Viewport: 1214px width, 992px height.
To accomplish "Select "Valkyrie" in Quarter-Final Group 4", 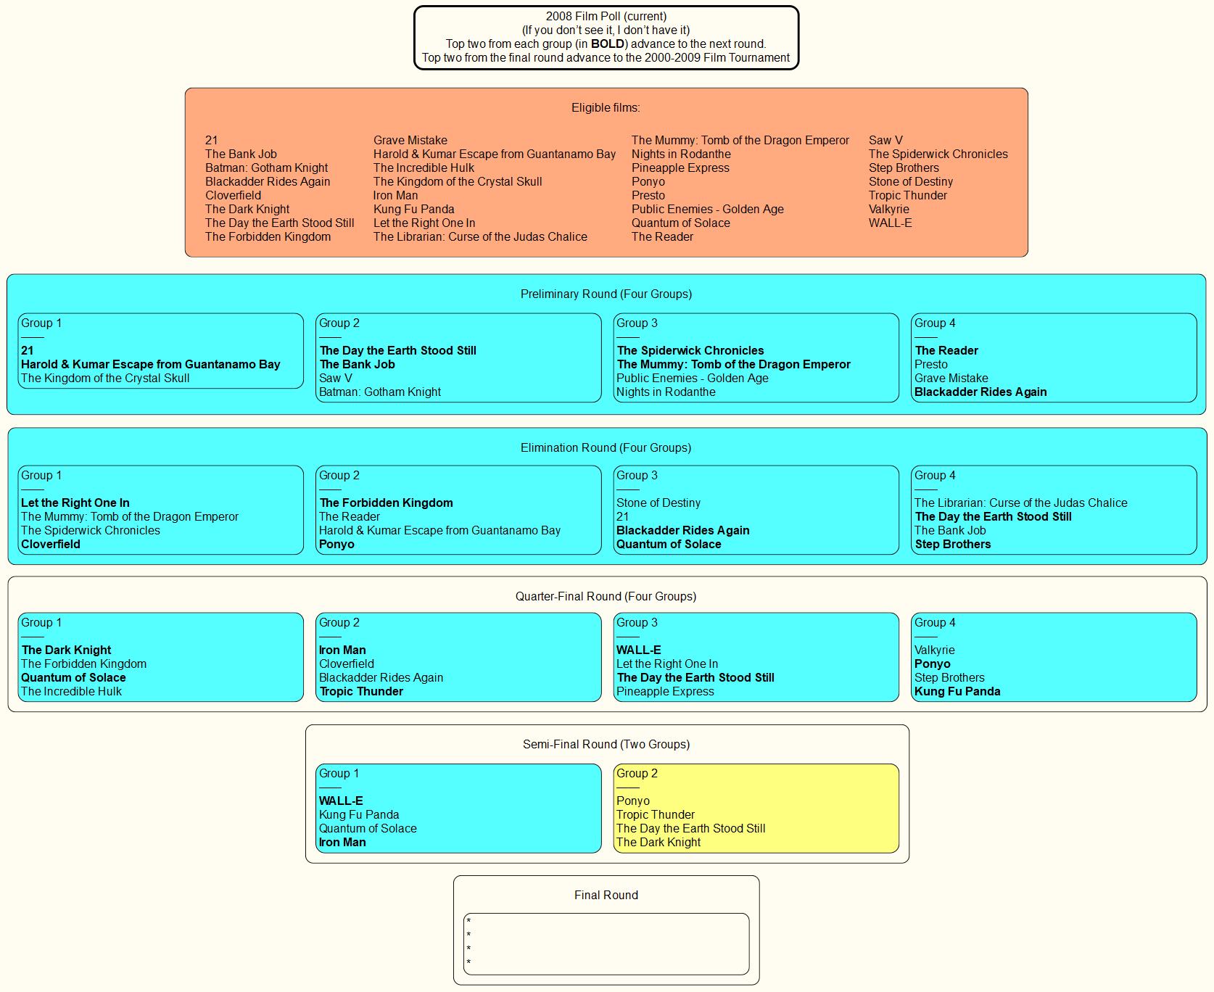I will coord(934,650).
